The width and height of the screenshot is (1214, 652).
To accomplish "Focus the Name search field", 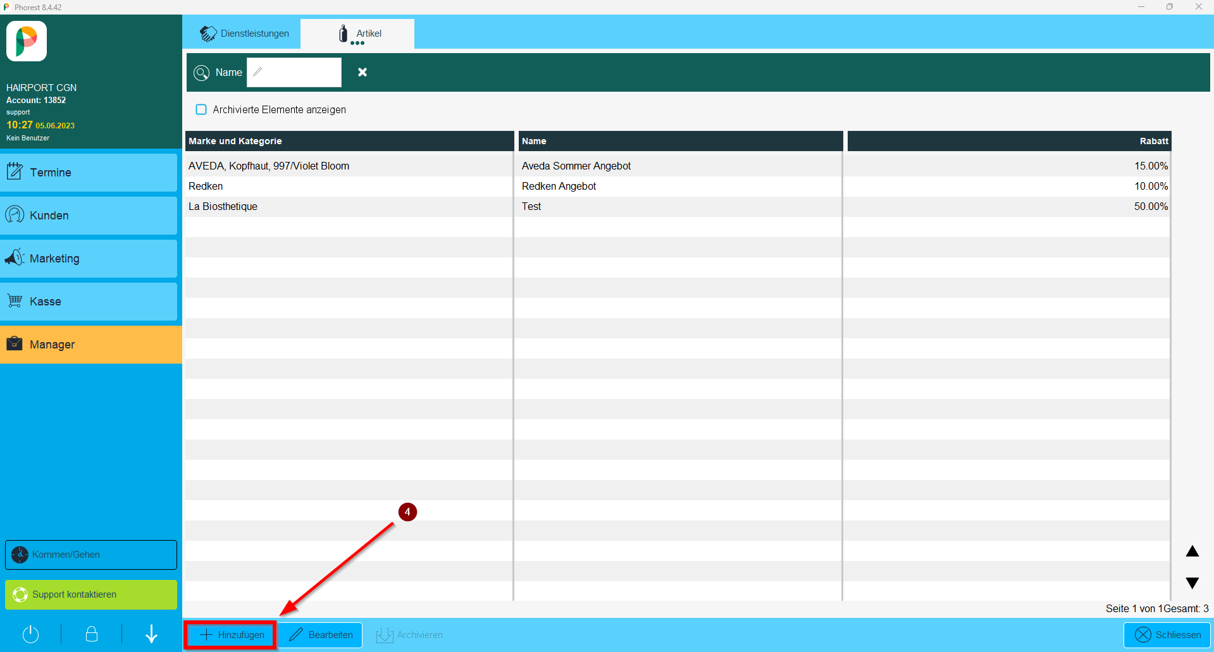I will (x=294, y=72).
